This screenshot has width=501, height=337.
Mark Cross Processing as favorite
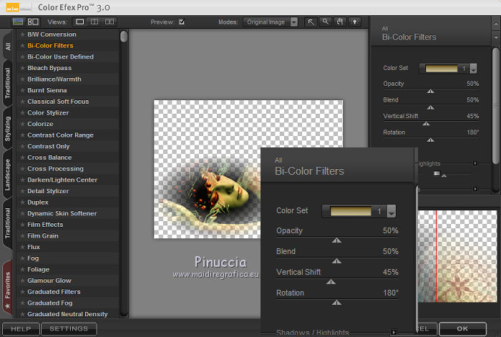point(22,168)
